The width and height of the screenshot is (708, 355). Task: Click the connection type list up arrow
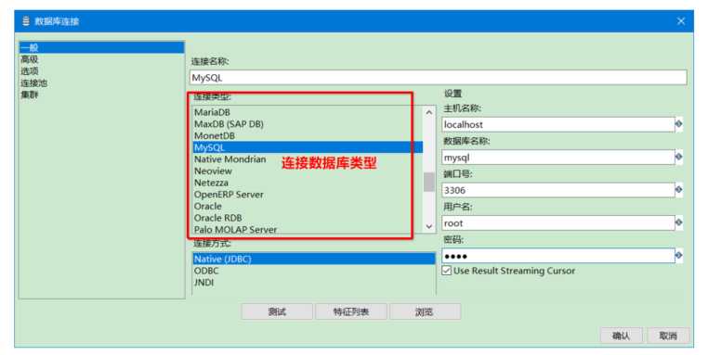(x=429, y=113)
